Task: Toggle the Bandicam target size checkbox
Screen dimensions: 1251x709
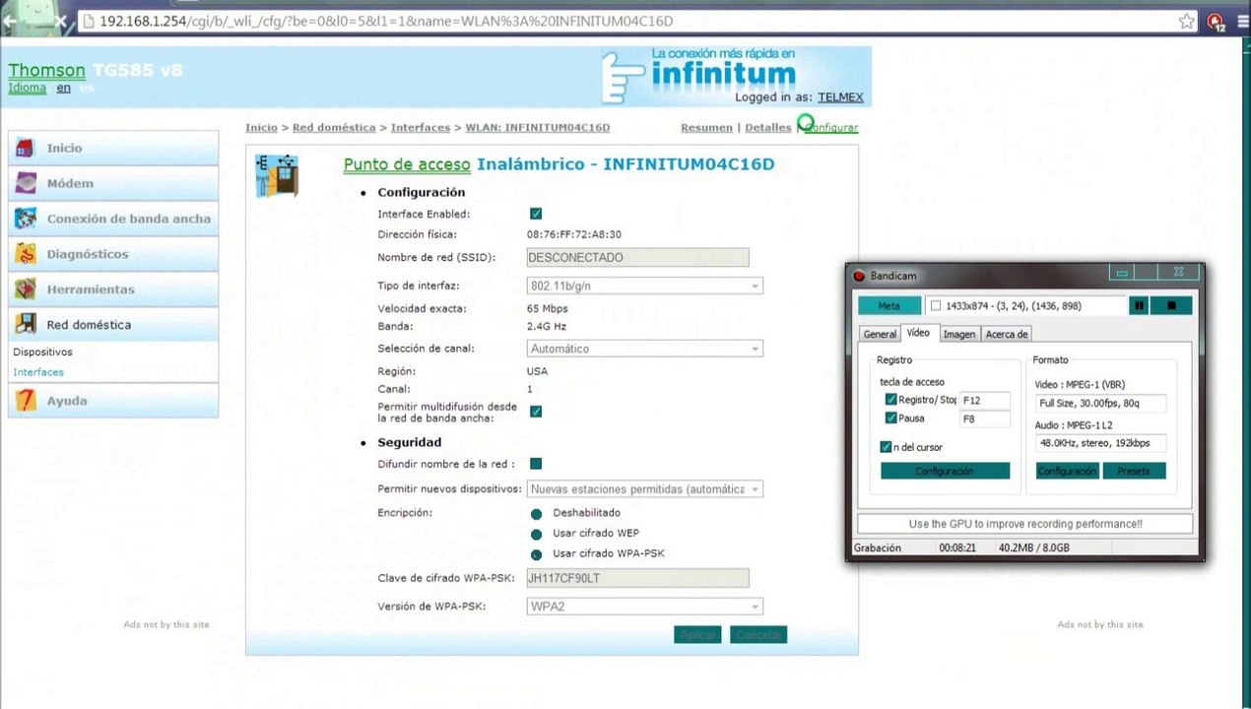Action: [936, 305]
